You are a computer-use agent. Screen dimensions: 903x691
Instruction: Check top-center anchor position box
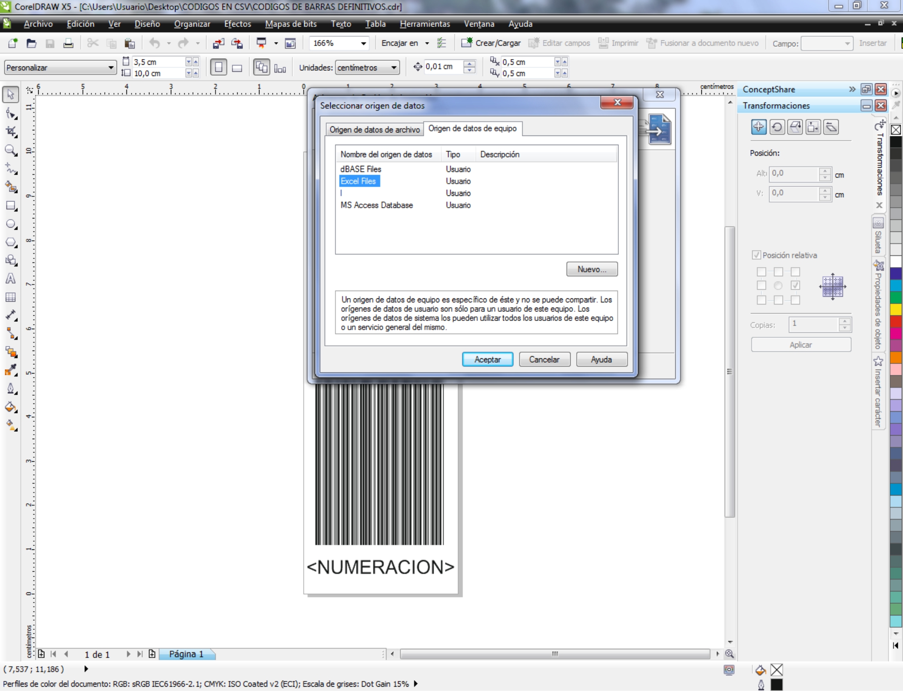tap(778, 271)
